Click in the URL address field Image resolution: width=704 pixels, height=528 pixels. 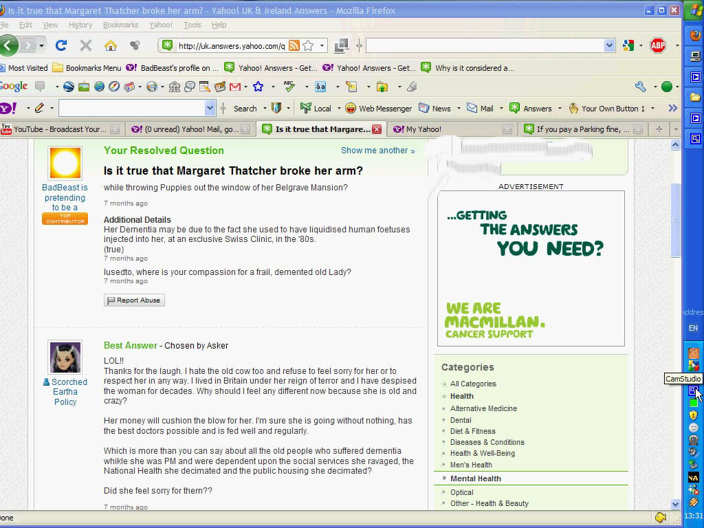click(231, 46)
